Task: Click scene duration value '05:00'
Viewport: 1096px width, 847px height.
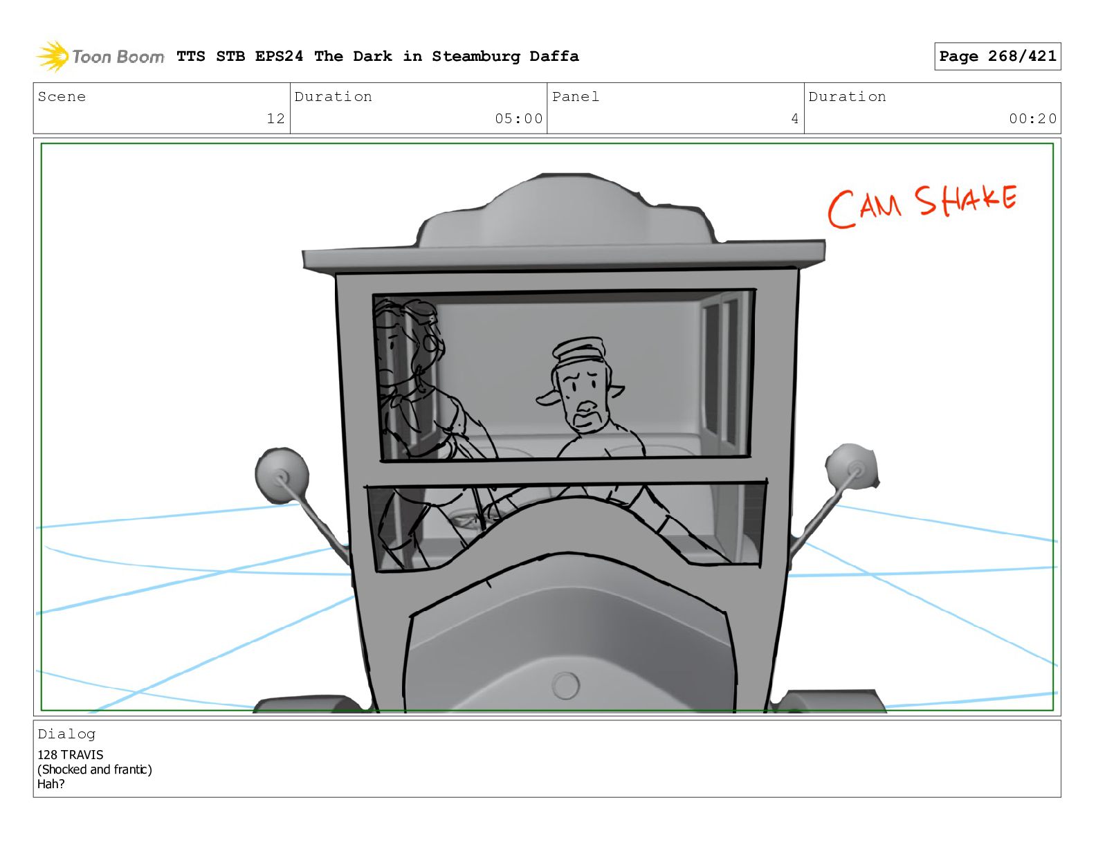Action: click(x=518, y=118)
